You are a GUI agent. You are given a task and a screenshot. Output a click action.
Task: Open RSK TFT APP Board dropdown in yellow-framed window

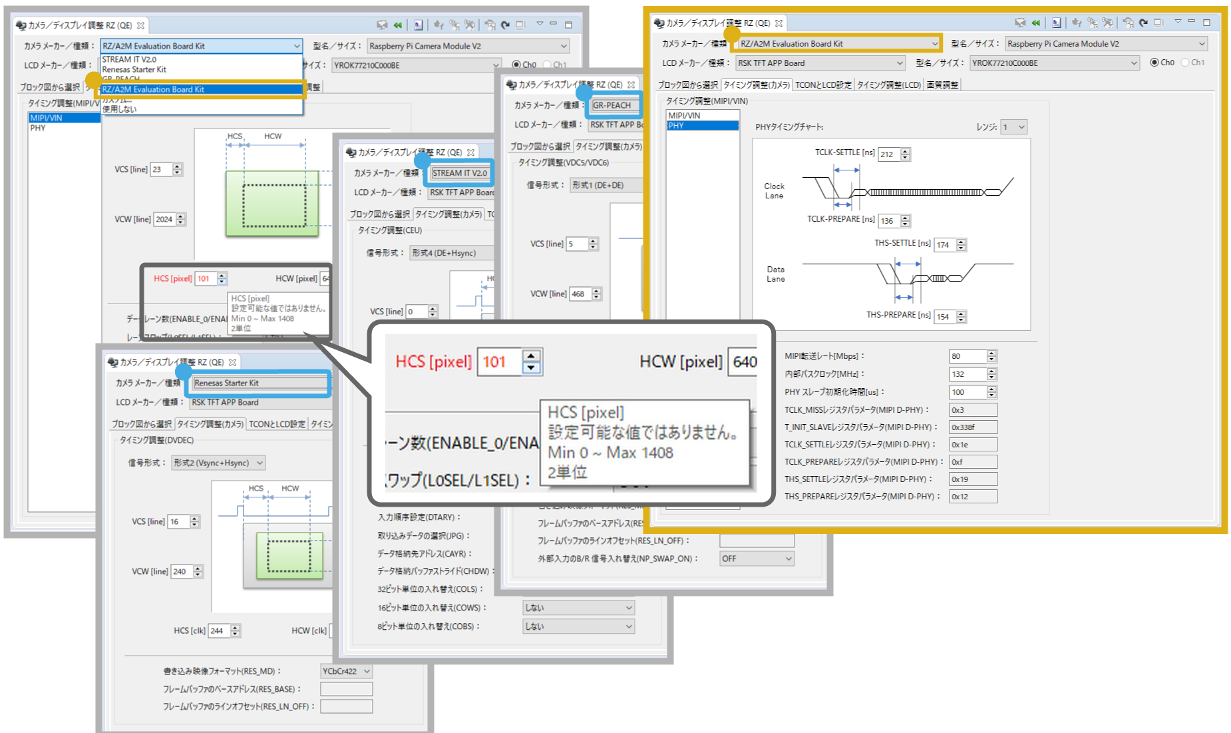(820, 63)
